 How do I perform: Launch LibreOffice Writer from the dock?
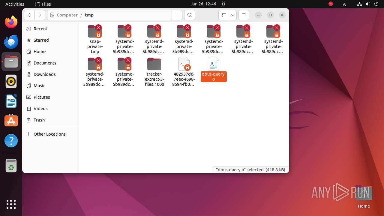tap(11, 101)
